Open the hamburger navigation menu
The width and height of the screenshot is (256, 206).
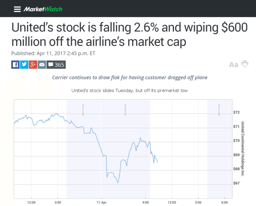point(17,9)
